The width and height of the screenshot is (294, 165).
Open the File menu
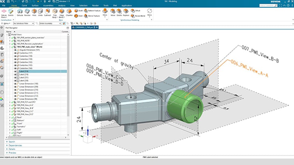pyautogui.click(x=4, y=6)
